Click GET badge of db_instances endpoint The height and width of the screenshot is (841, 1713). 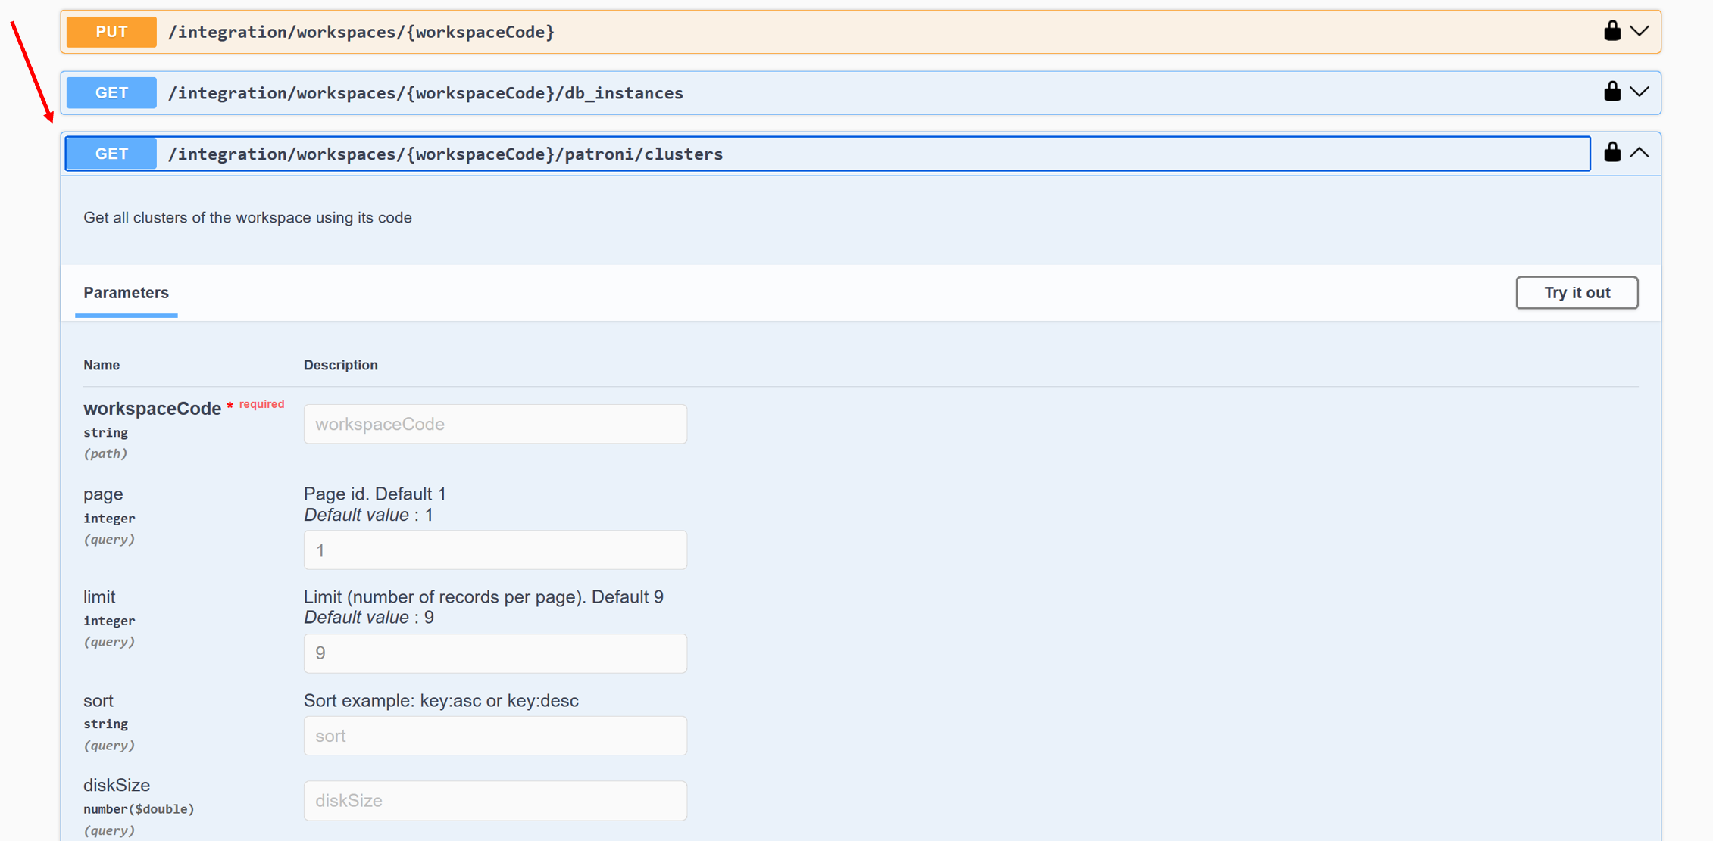pos(111,93)
